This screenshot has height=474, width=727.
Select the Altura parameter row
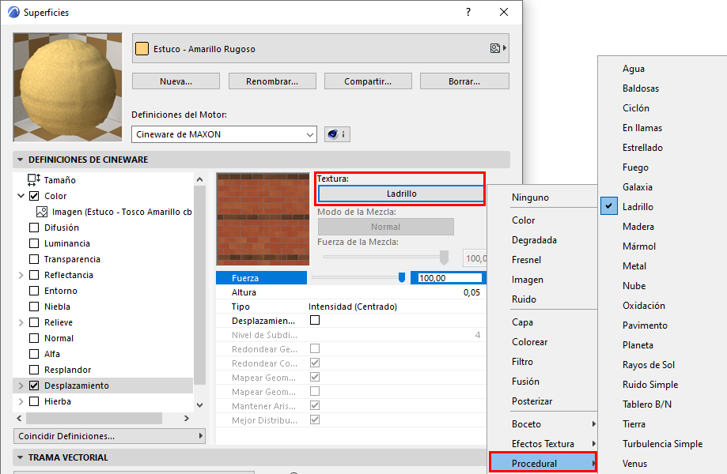[x=351, y=292]
